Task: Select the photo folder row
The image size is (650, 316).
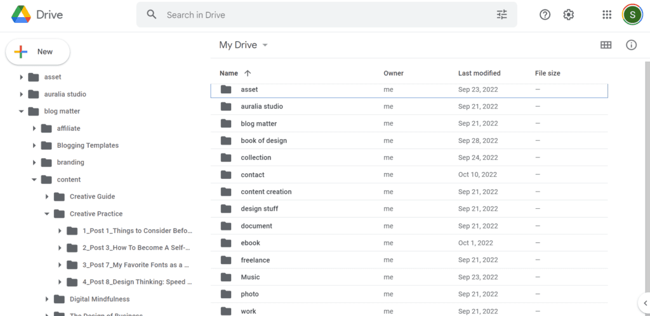Action: click(x=409, y=294)
